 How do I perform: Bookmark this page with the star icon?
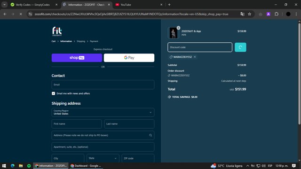point(250,14)
